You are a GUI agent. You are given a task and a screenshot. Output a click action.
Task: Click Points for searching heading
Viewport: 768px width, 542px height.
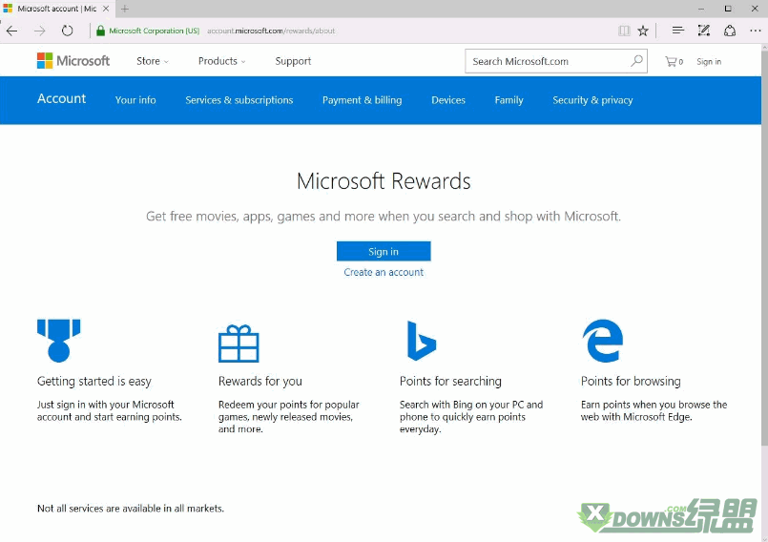click(x=450, y=382)
